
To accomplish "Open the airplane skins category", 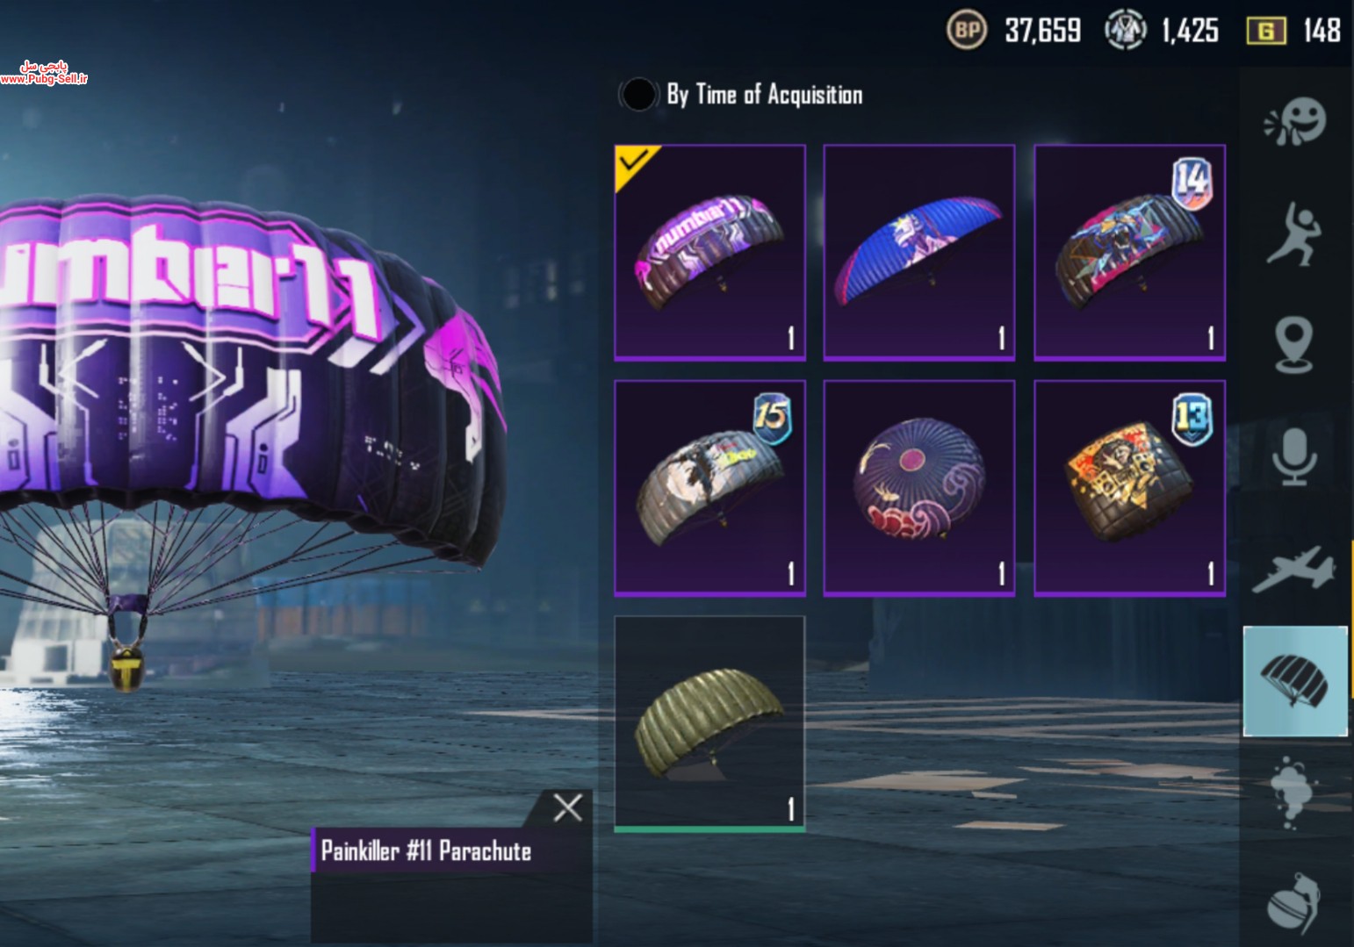I will 1294,569.
